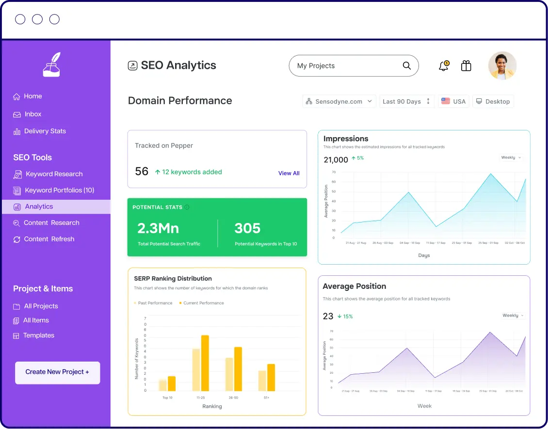Click the All Projects folder icon

16,307
